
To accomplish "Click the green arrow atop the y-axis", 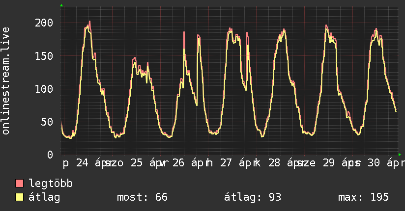I will (x=61, y=5).
